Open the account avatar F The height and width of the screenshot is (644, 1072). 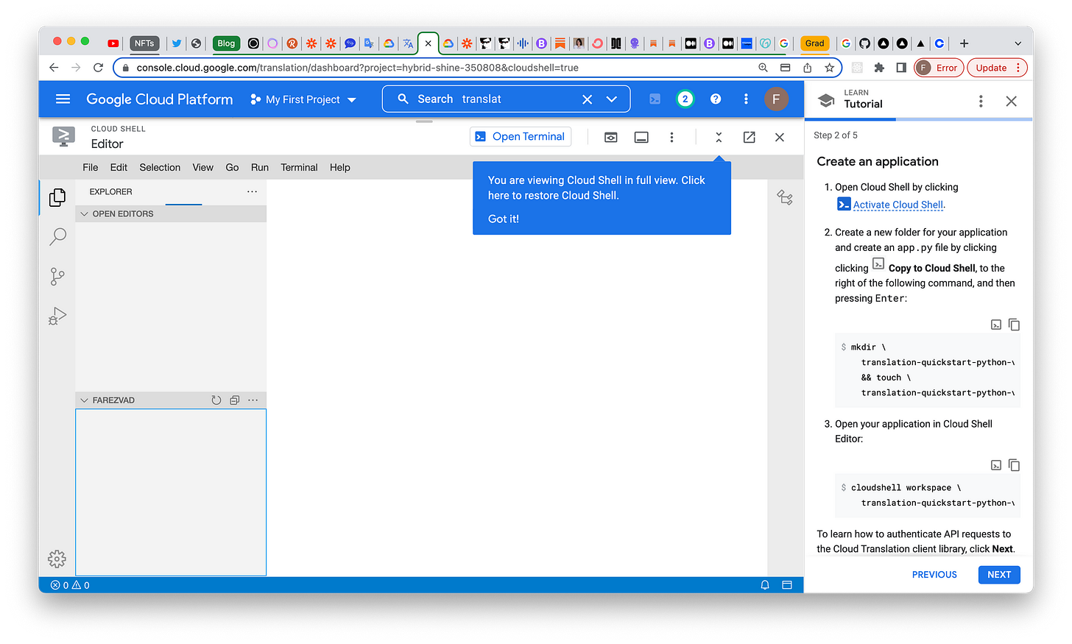pyautogui.click(x=776, y=99)
